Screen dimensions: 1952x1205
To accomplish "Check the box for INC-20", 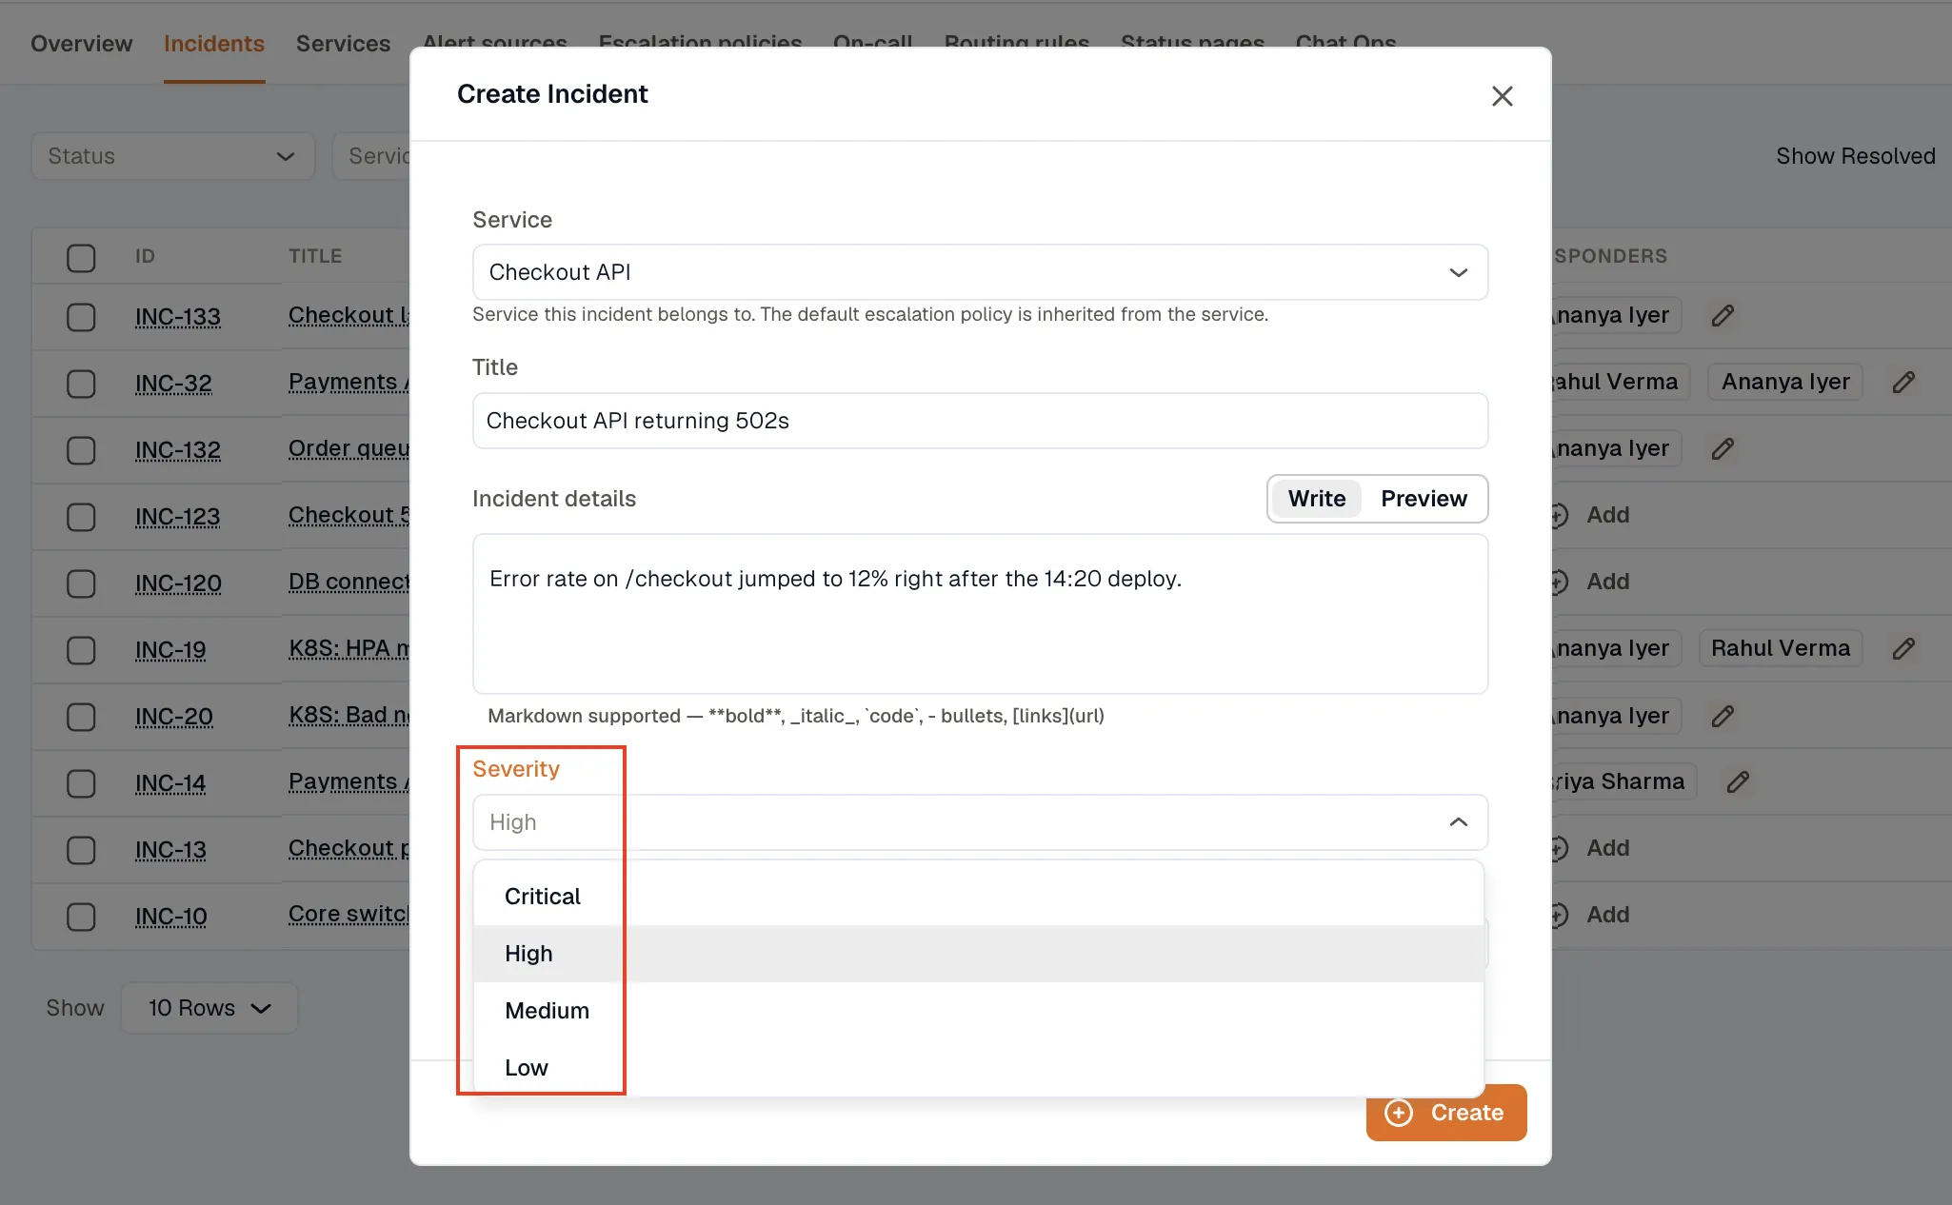I will 81,717.
